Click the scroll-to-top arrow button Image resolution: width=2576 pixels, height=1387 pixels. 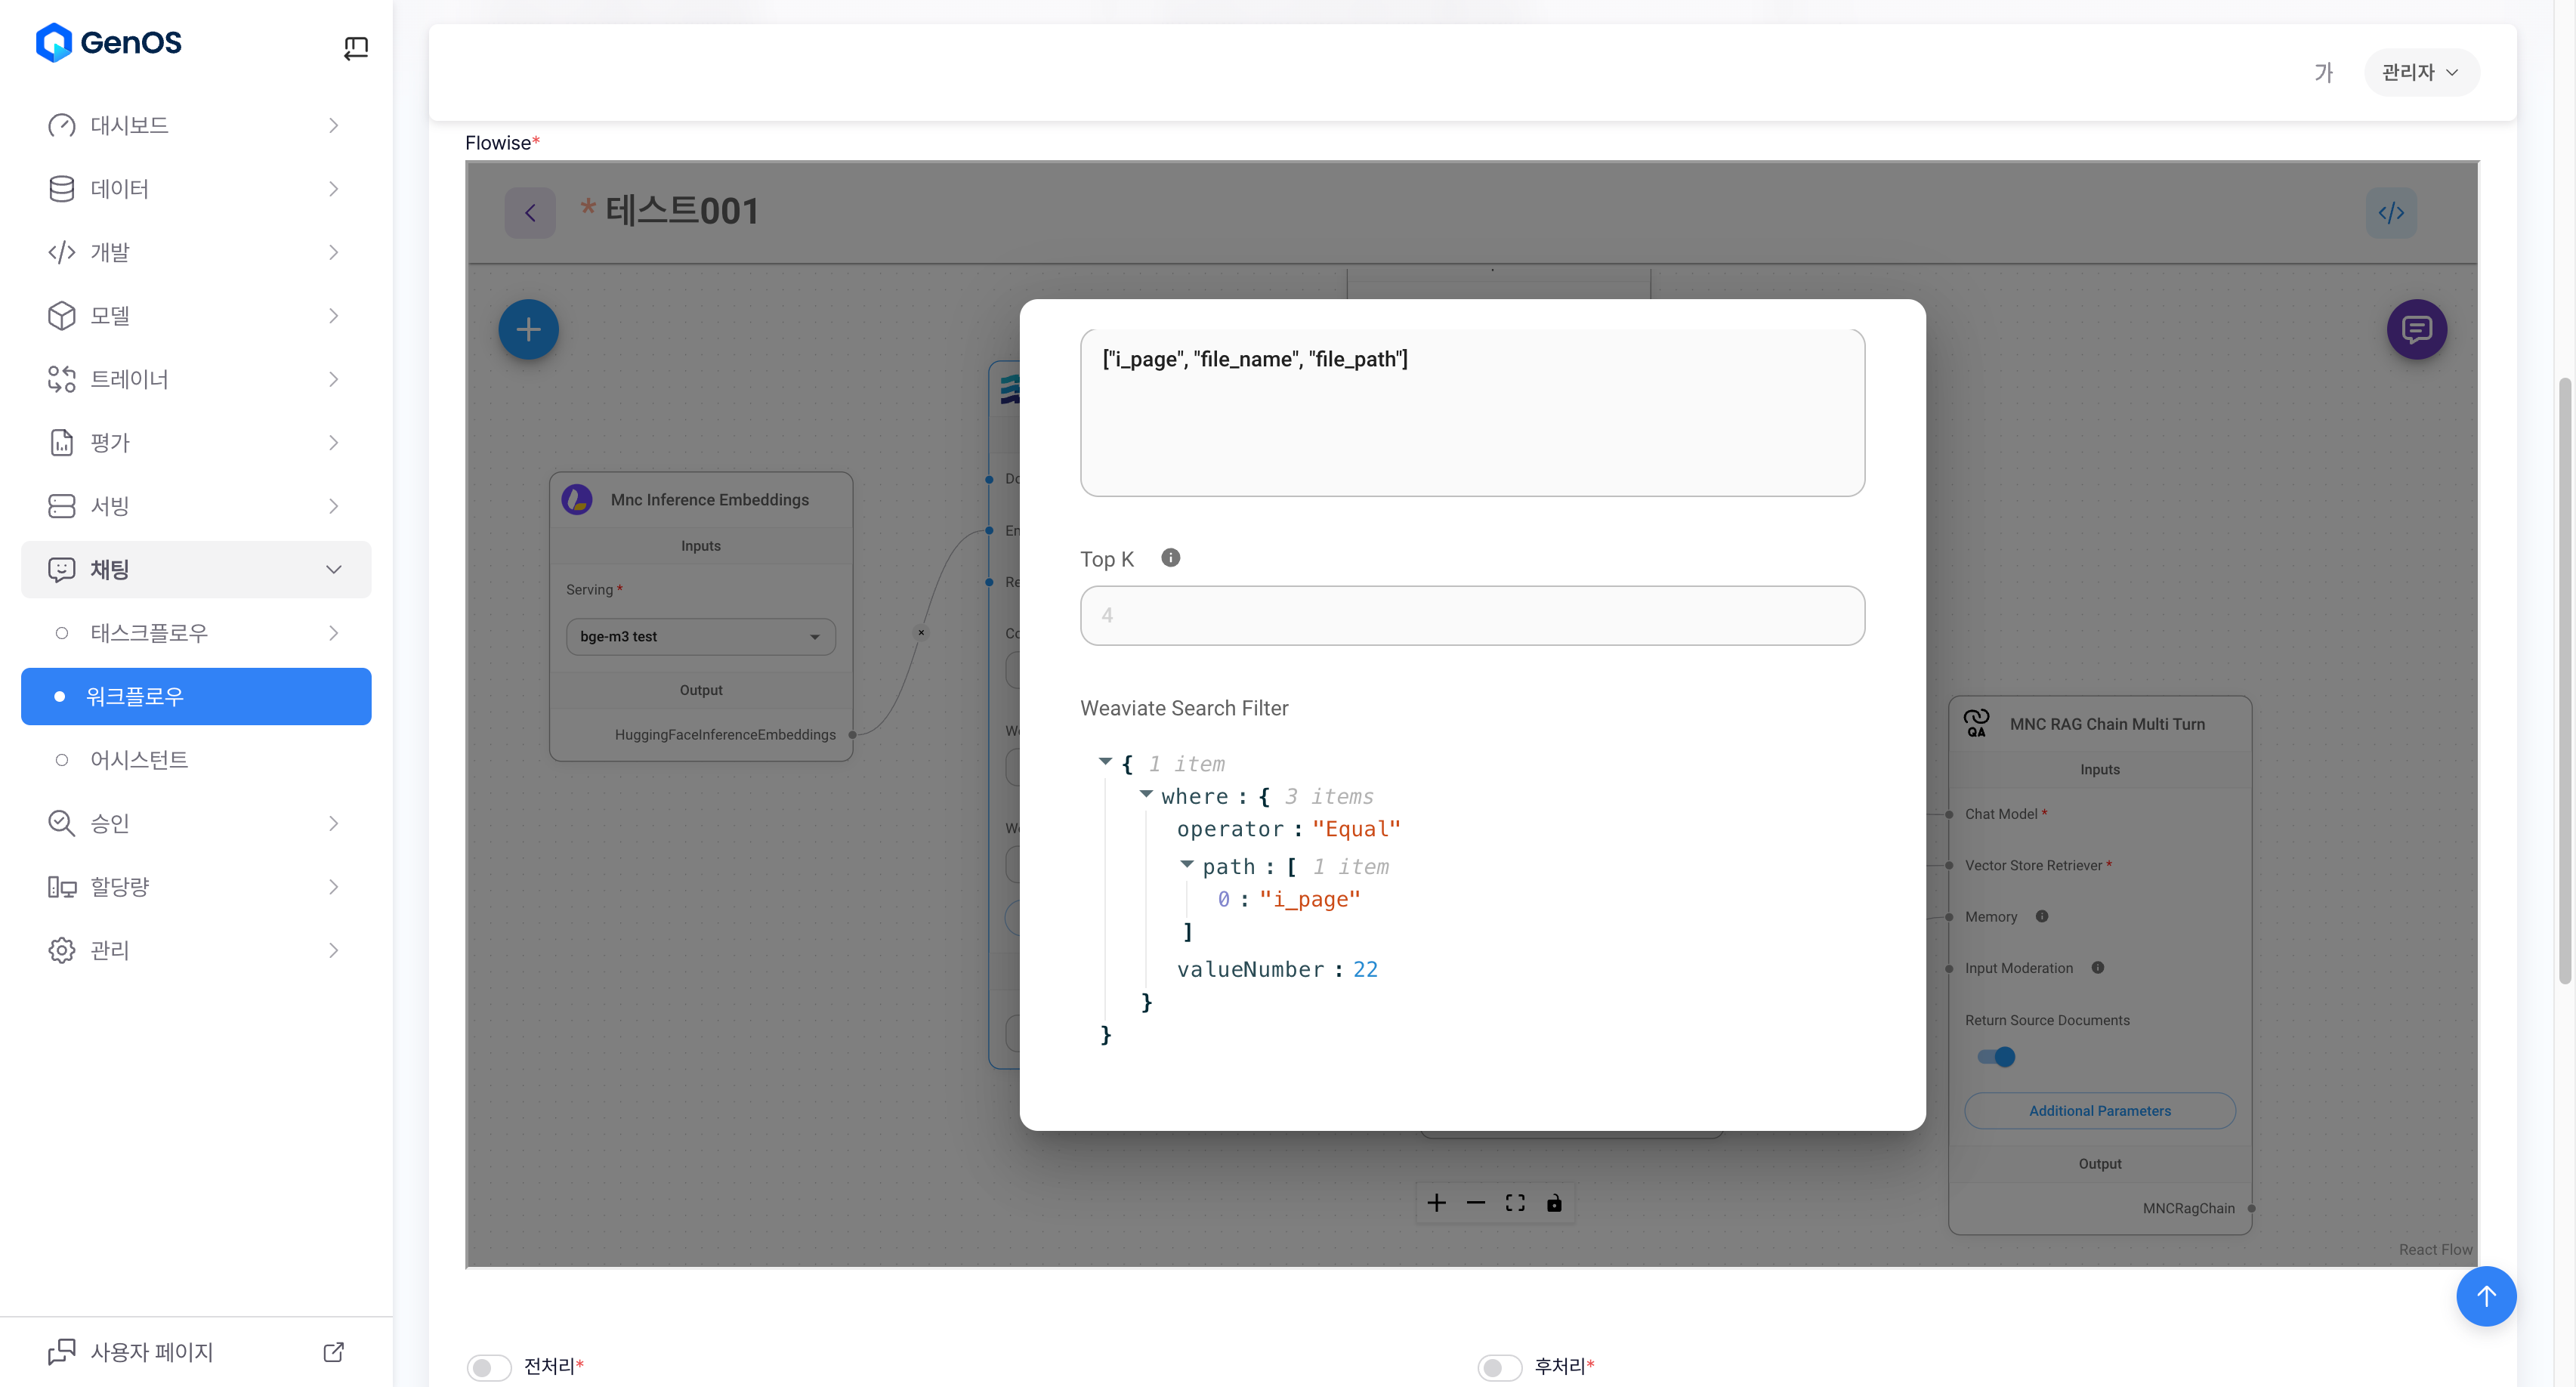[2485, 1296]
